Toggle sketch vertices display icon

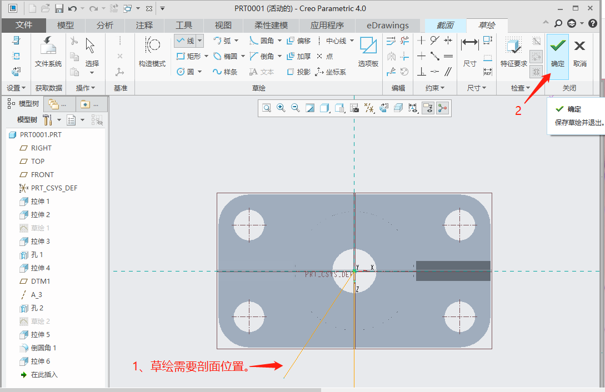(x=443, y=108)
